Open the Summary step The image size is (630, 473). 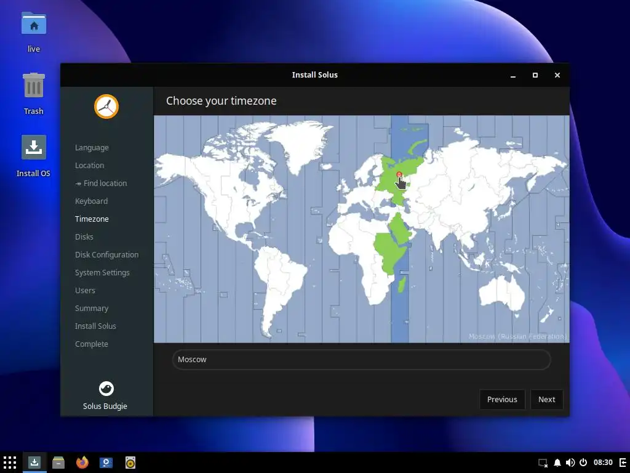[x=92, y=308]
